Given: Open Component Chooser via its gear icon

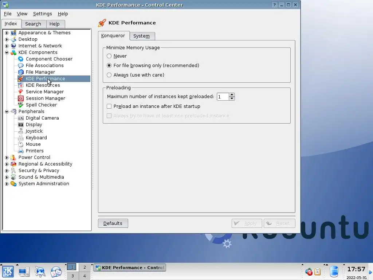Looking at the screenshot, I should [21, 59].
